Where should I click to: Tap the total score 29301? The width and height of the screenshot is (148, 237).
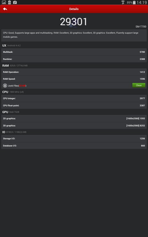pyautogui.click(x=73, y=22)
